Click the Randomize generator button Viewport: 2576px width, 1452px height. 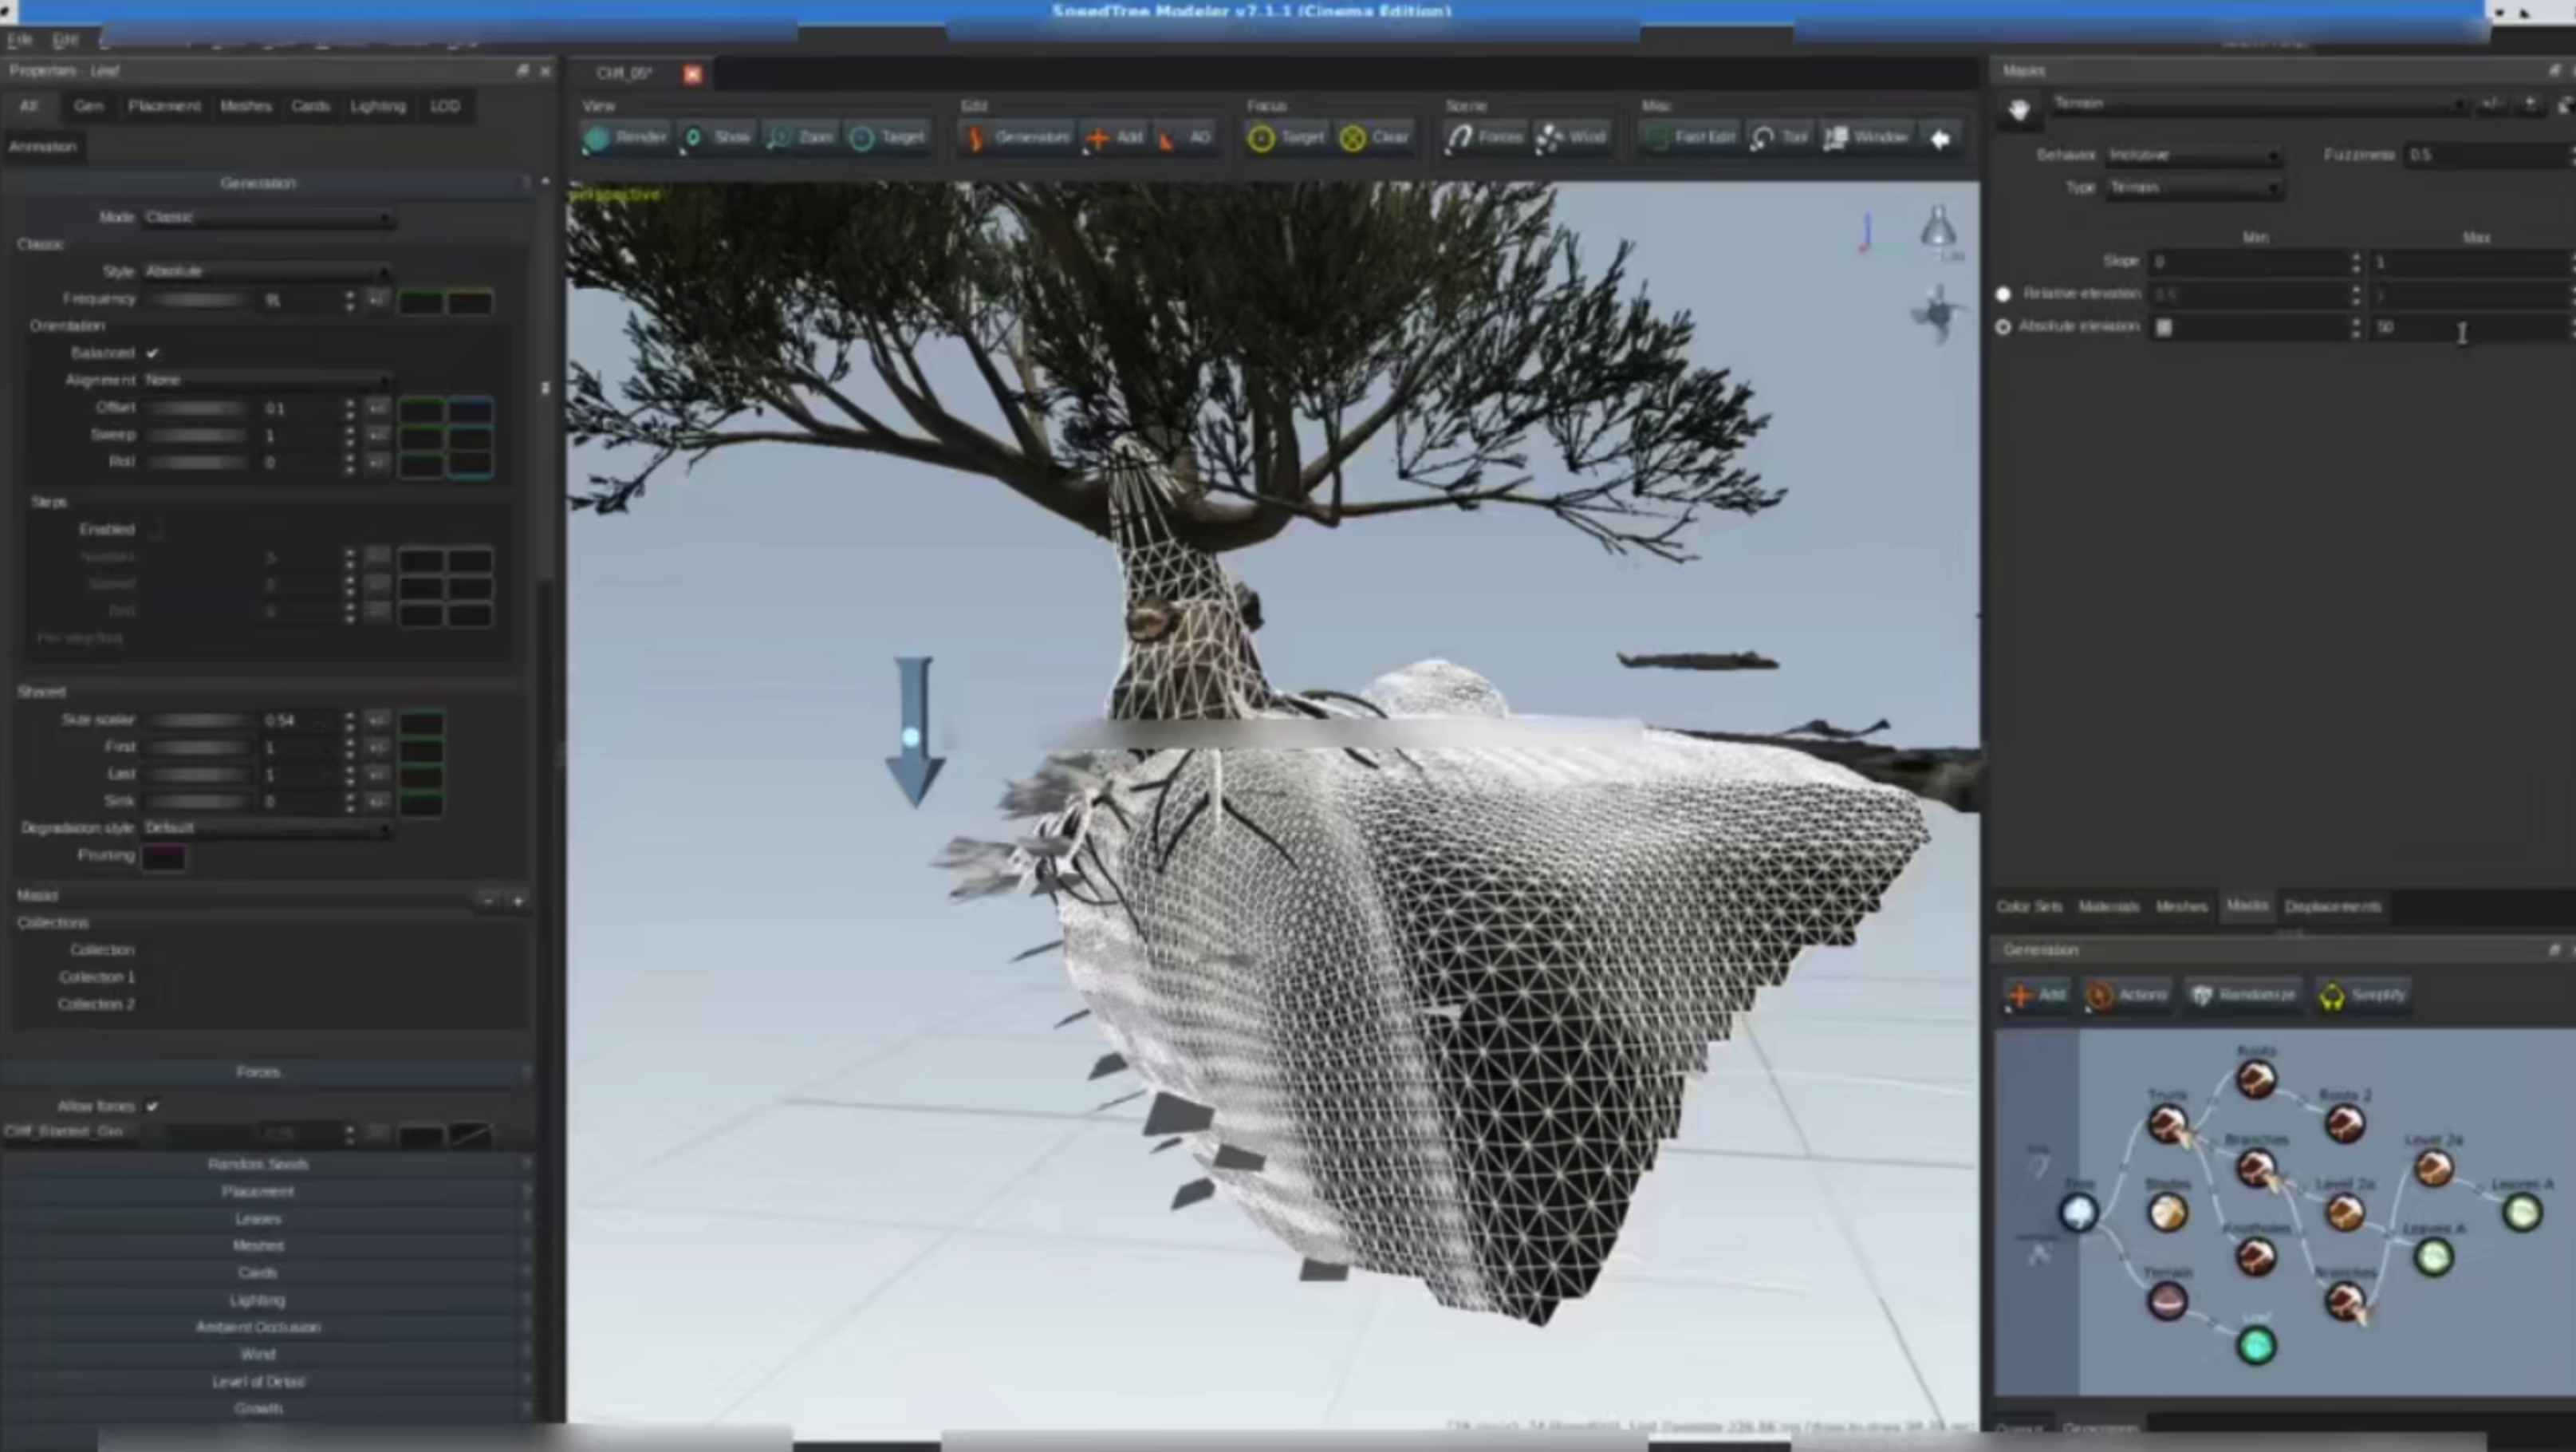click(2243, 995)
